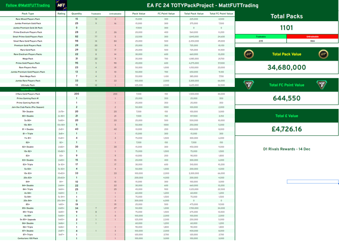Select the 11x 81+ row label

coord(28,138)
